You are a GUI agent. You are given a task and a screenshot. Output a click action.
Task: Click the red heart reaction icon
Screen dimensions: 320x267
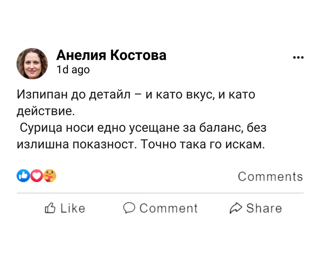coord(37,175)
